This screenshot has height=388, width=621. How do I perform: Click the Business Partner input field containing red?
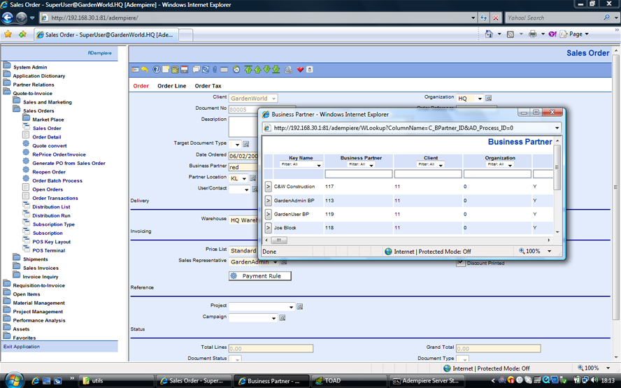243,167
